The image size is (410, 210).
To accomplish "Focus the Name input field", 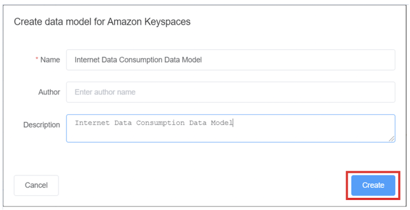I will [231, 59].
